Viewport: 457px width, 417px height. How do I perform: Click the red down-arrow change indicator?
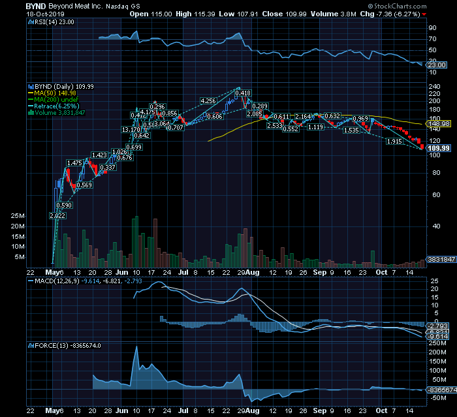point(424,14)
